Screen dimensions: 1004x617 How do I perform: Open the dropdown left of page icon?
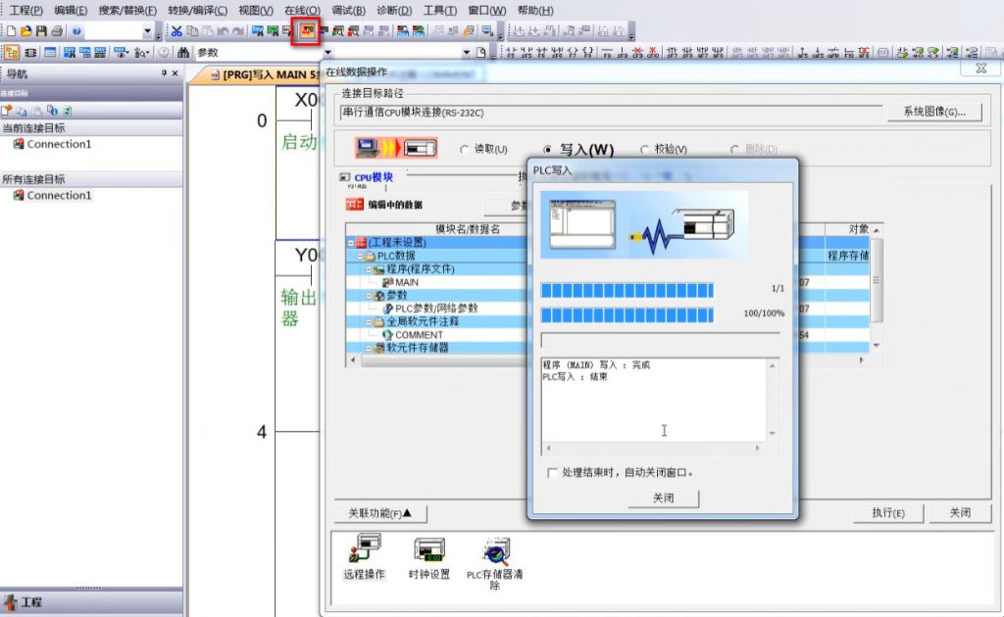coord(466,53)
